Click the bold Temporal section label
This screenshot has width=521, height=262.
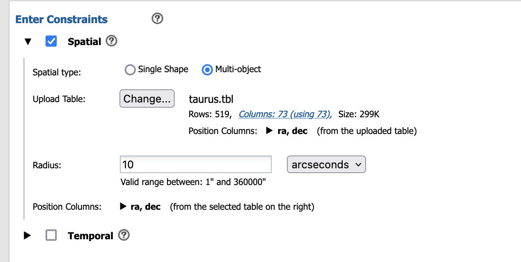pos(91,236)
